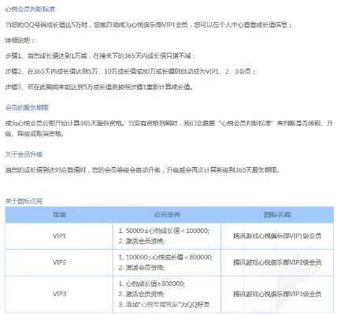Click 激活会员资格 in the VIP1 row
This screenshot has width=337, height=315.
[142, 241]
